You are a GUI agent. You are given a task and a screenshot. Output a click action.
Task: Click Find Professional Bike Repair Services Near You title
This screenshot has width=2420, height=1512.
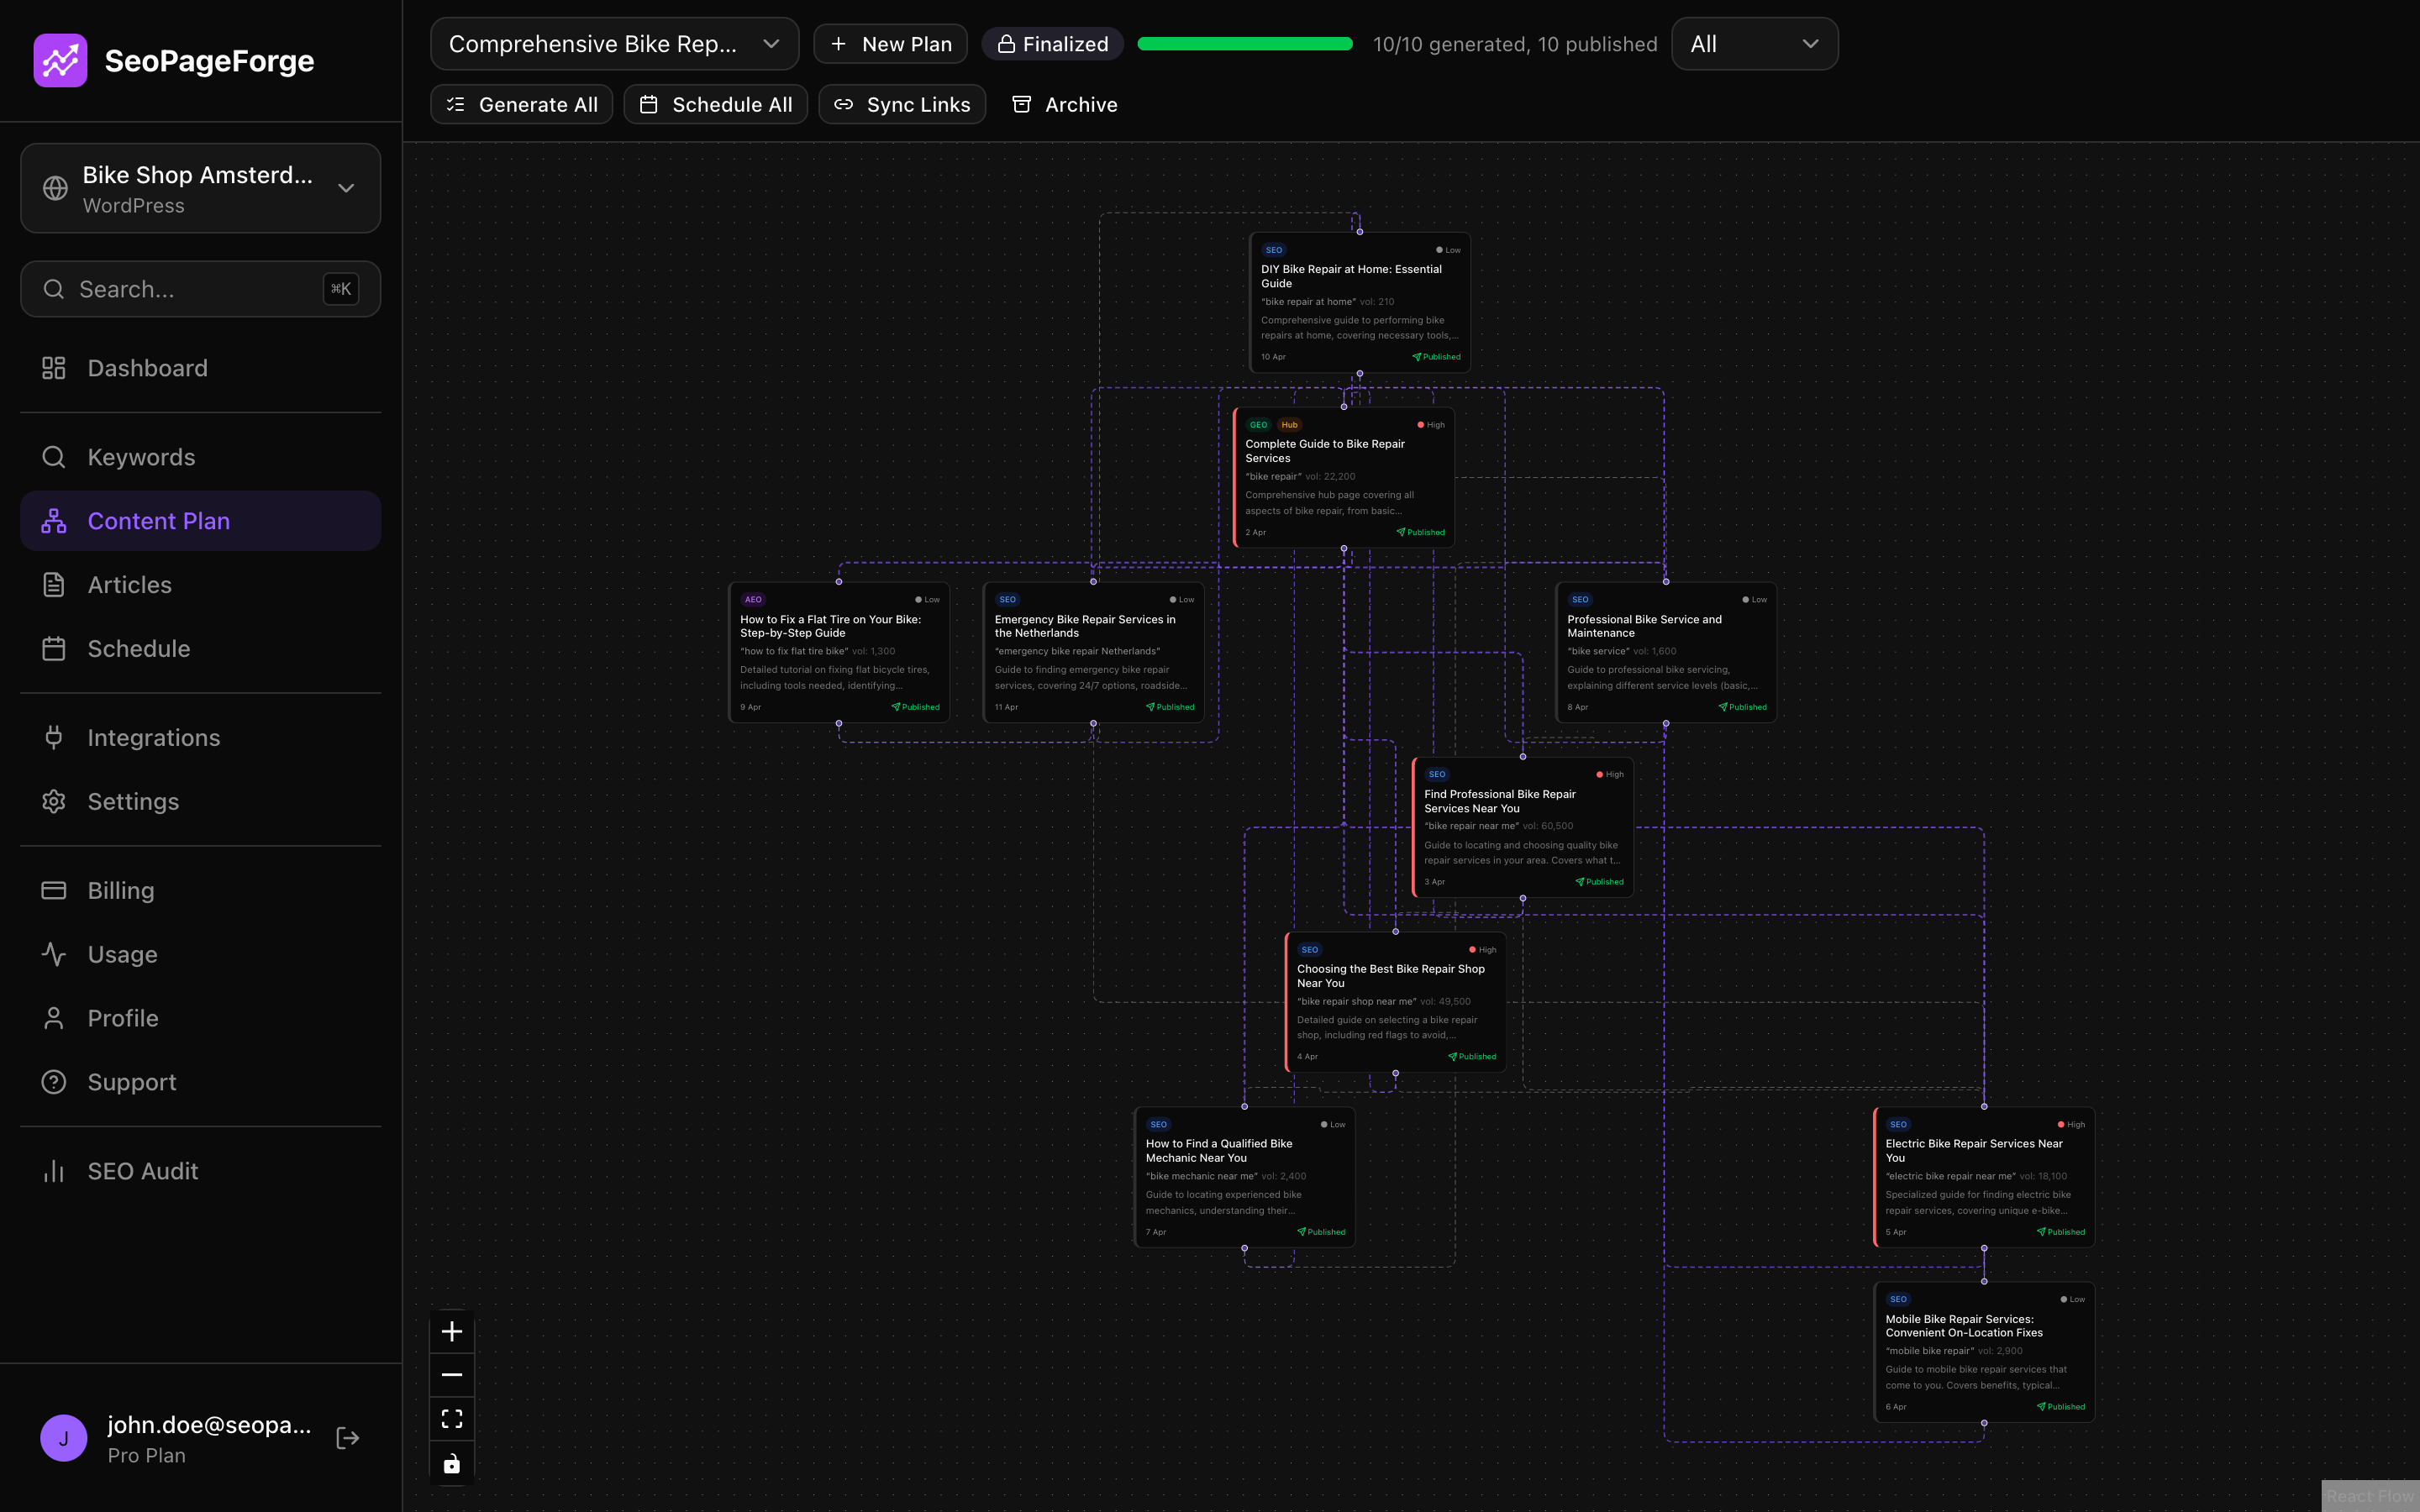[x=1500, y=801]
